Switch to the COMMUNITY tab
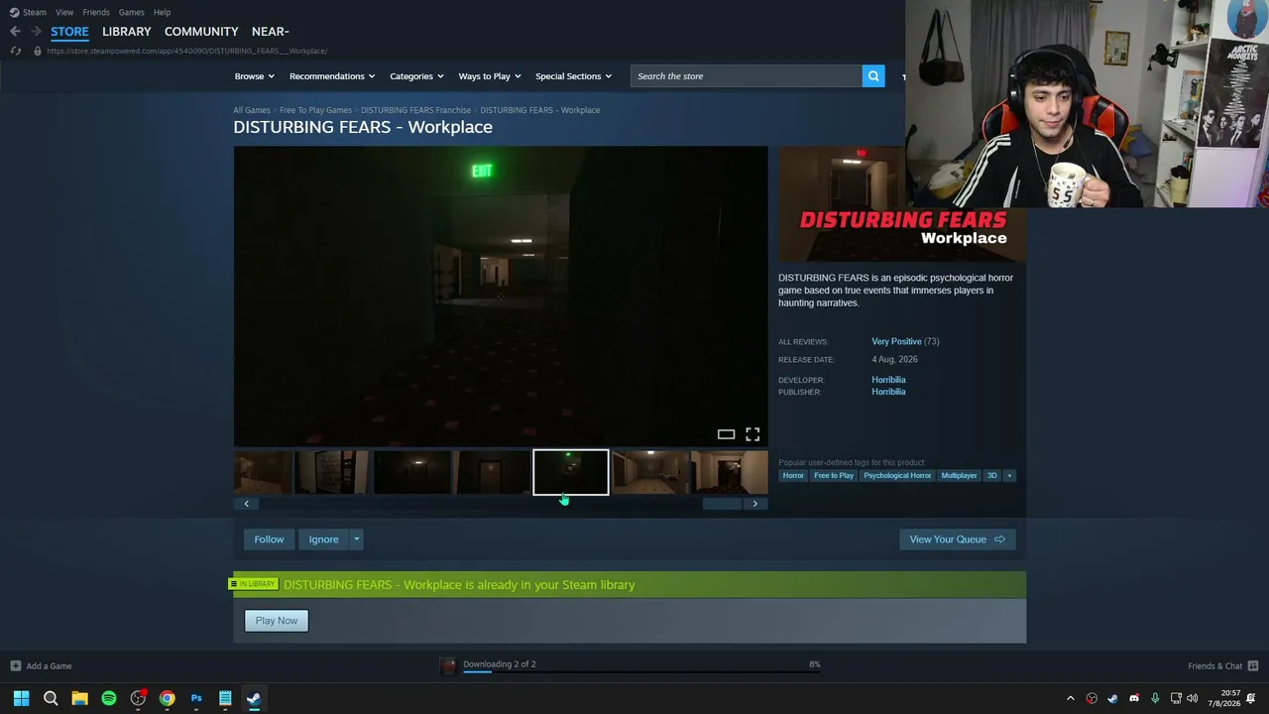The height and width of the screenshot is (714, 1269). (201, 32)
